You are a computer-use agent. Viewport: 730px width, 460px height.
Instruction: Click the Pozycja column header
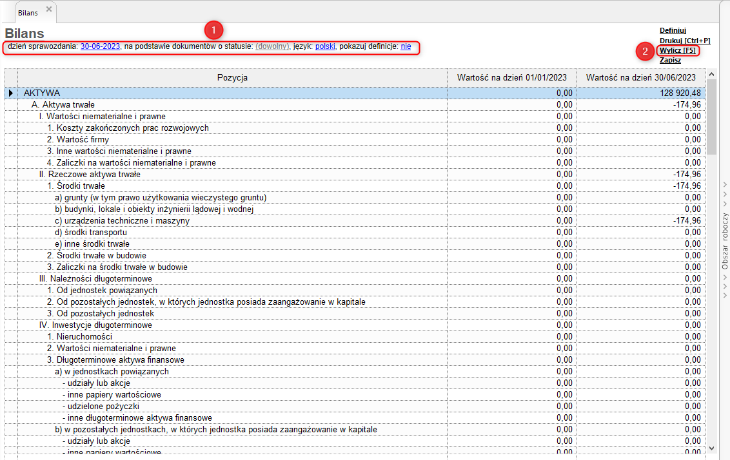click(232, 78)
